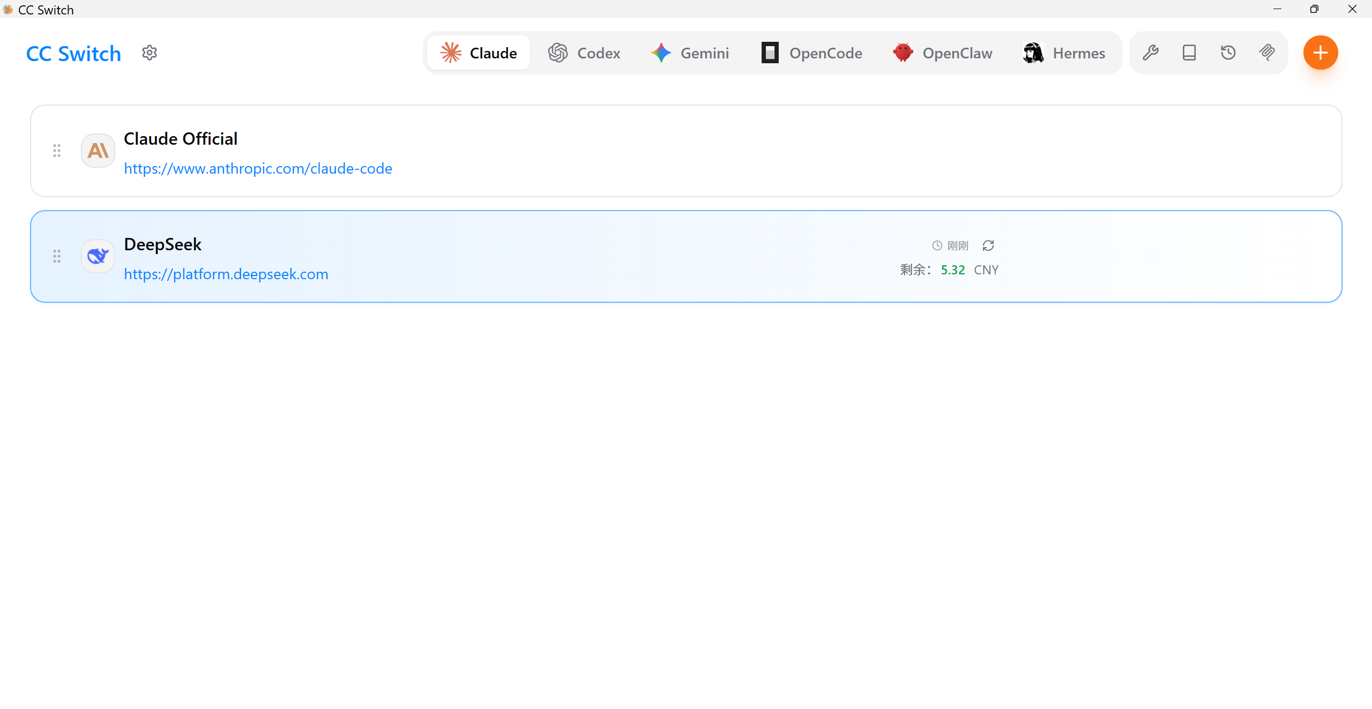Select the DeepSeek provider name
Screen dimensions: 1372x709
point(162,244)
